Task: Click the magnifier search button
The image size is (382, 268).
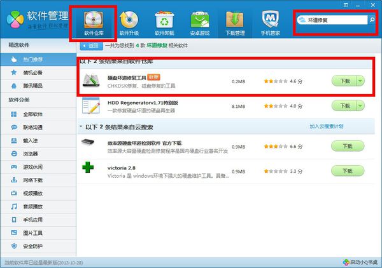Action: pyautogui.click(x=372, y=20)
